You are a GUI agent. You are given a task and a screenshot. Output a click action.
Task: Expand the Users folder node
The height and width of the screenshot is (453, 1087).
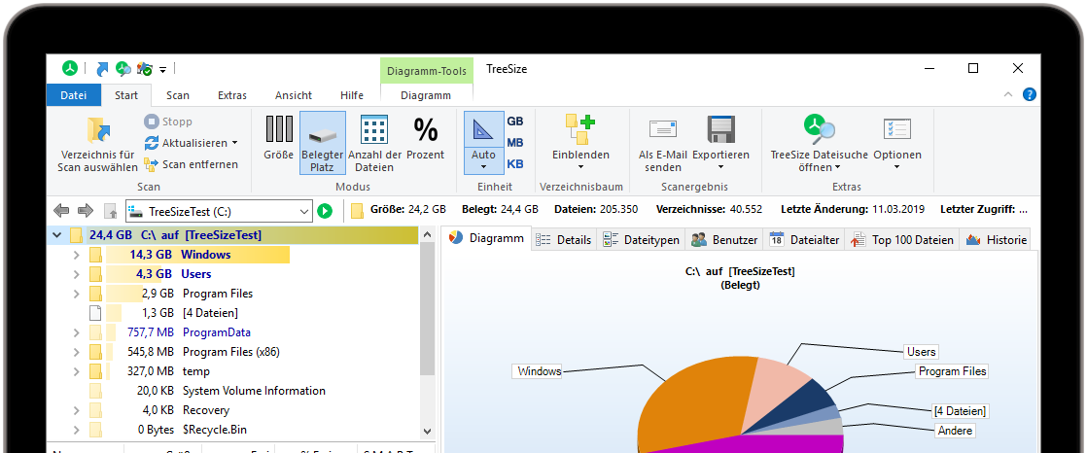tap(76, 274)
